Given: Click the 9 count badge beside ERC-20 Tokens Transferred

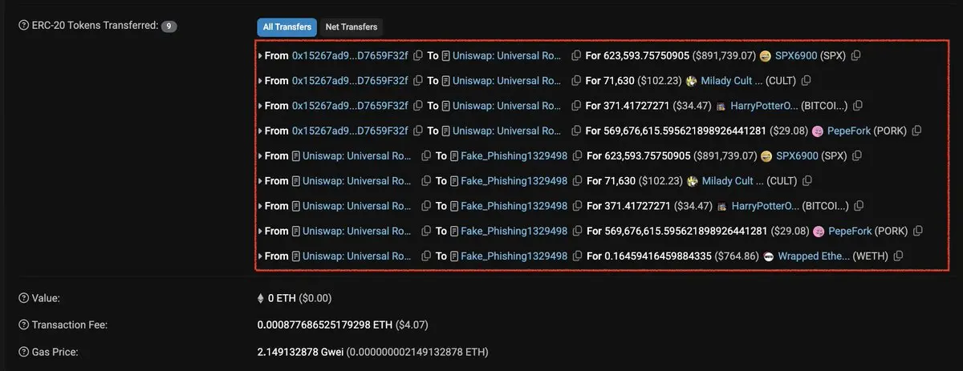Looking at the screenshot, I should pos(169,26).
